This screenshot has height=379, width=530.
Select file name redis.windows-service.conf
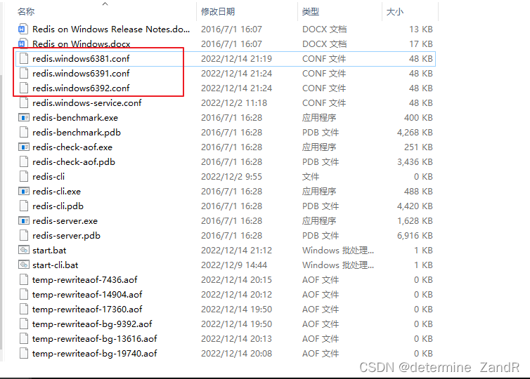(x=87, y=103)
